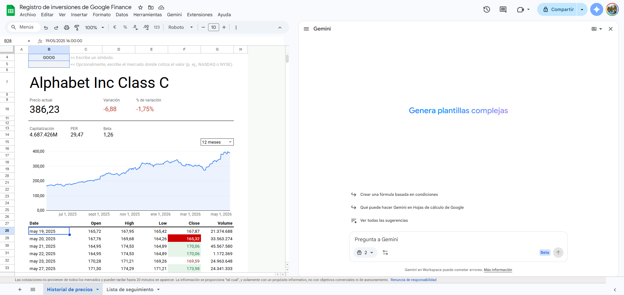This screenshot has width=624, height=295.
Task: Open Gemini panel view options dropdown
Action: tap(597, 29)
